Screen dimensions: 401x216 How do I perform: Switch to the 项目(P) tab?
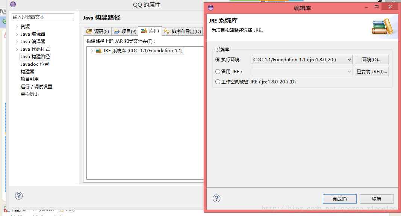point(125,31)
